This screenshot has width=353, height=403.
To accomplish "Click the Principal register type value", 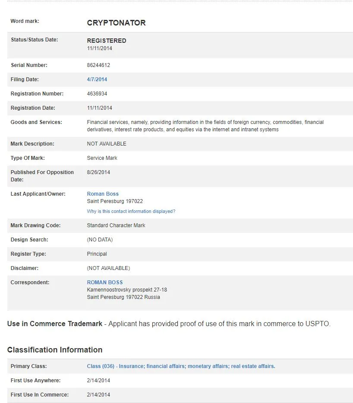I will coord(97,254).
